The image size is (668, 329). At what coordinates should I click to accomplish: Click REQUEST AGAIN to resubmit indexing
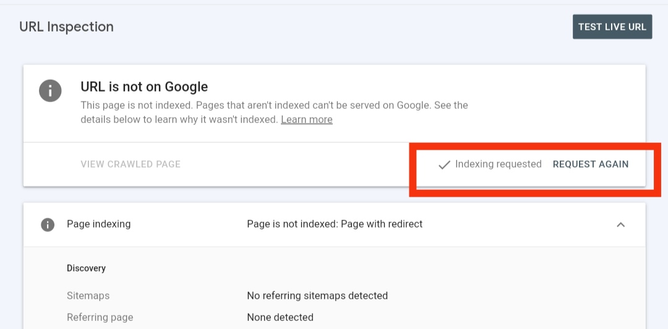[x=590, y=164]
